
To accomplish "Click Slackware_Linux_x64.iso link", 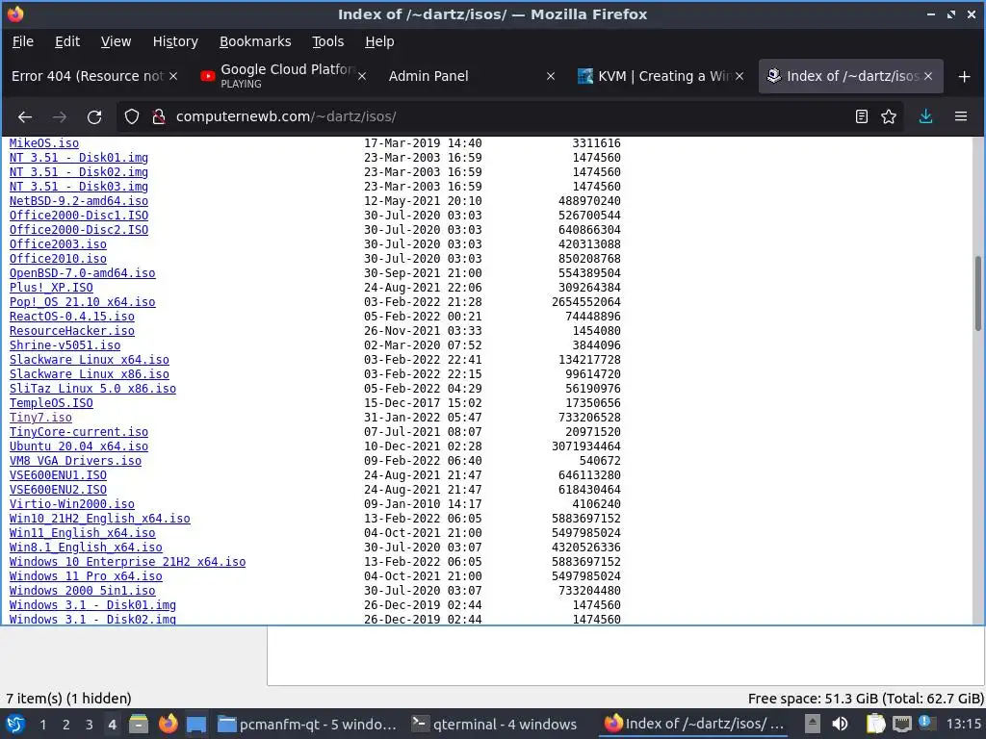I will [x=90, y=360].
